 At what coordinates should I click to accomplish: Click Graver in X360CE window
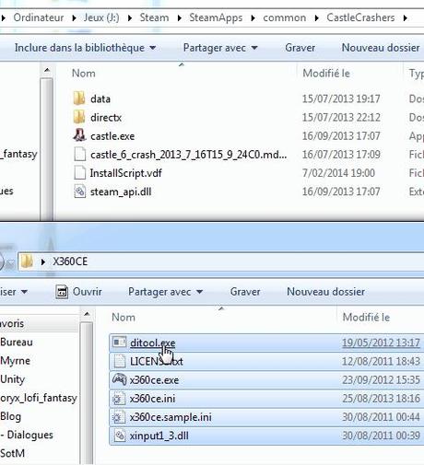point(245,292)
